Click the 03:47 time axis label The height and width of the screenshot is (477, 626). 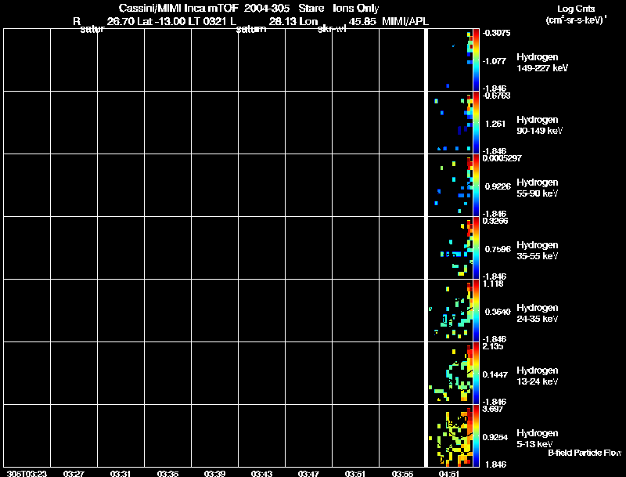click(308, 474)
